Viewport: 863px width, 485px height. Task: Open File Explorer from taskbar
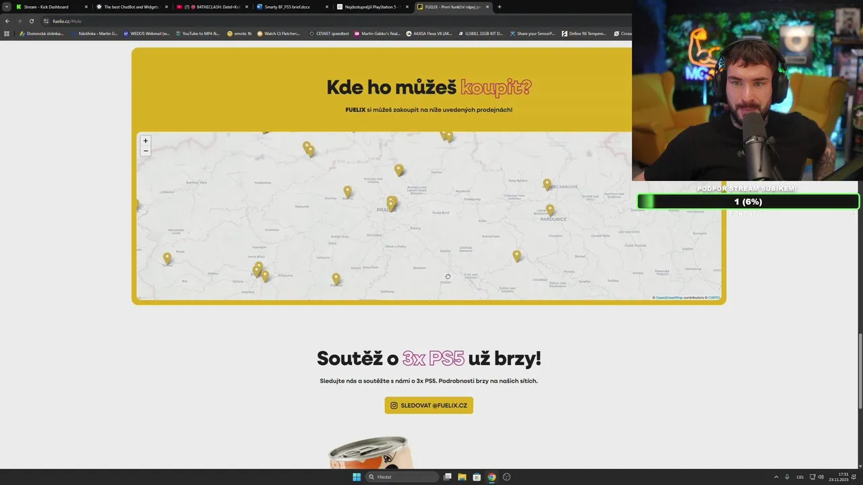(462, 477)
